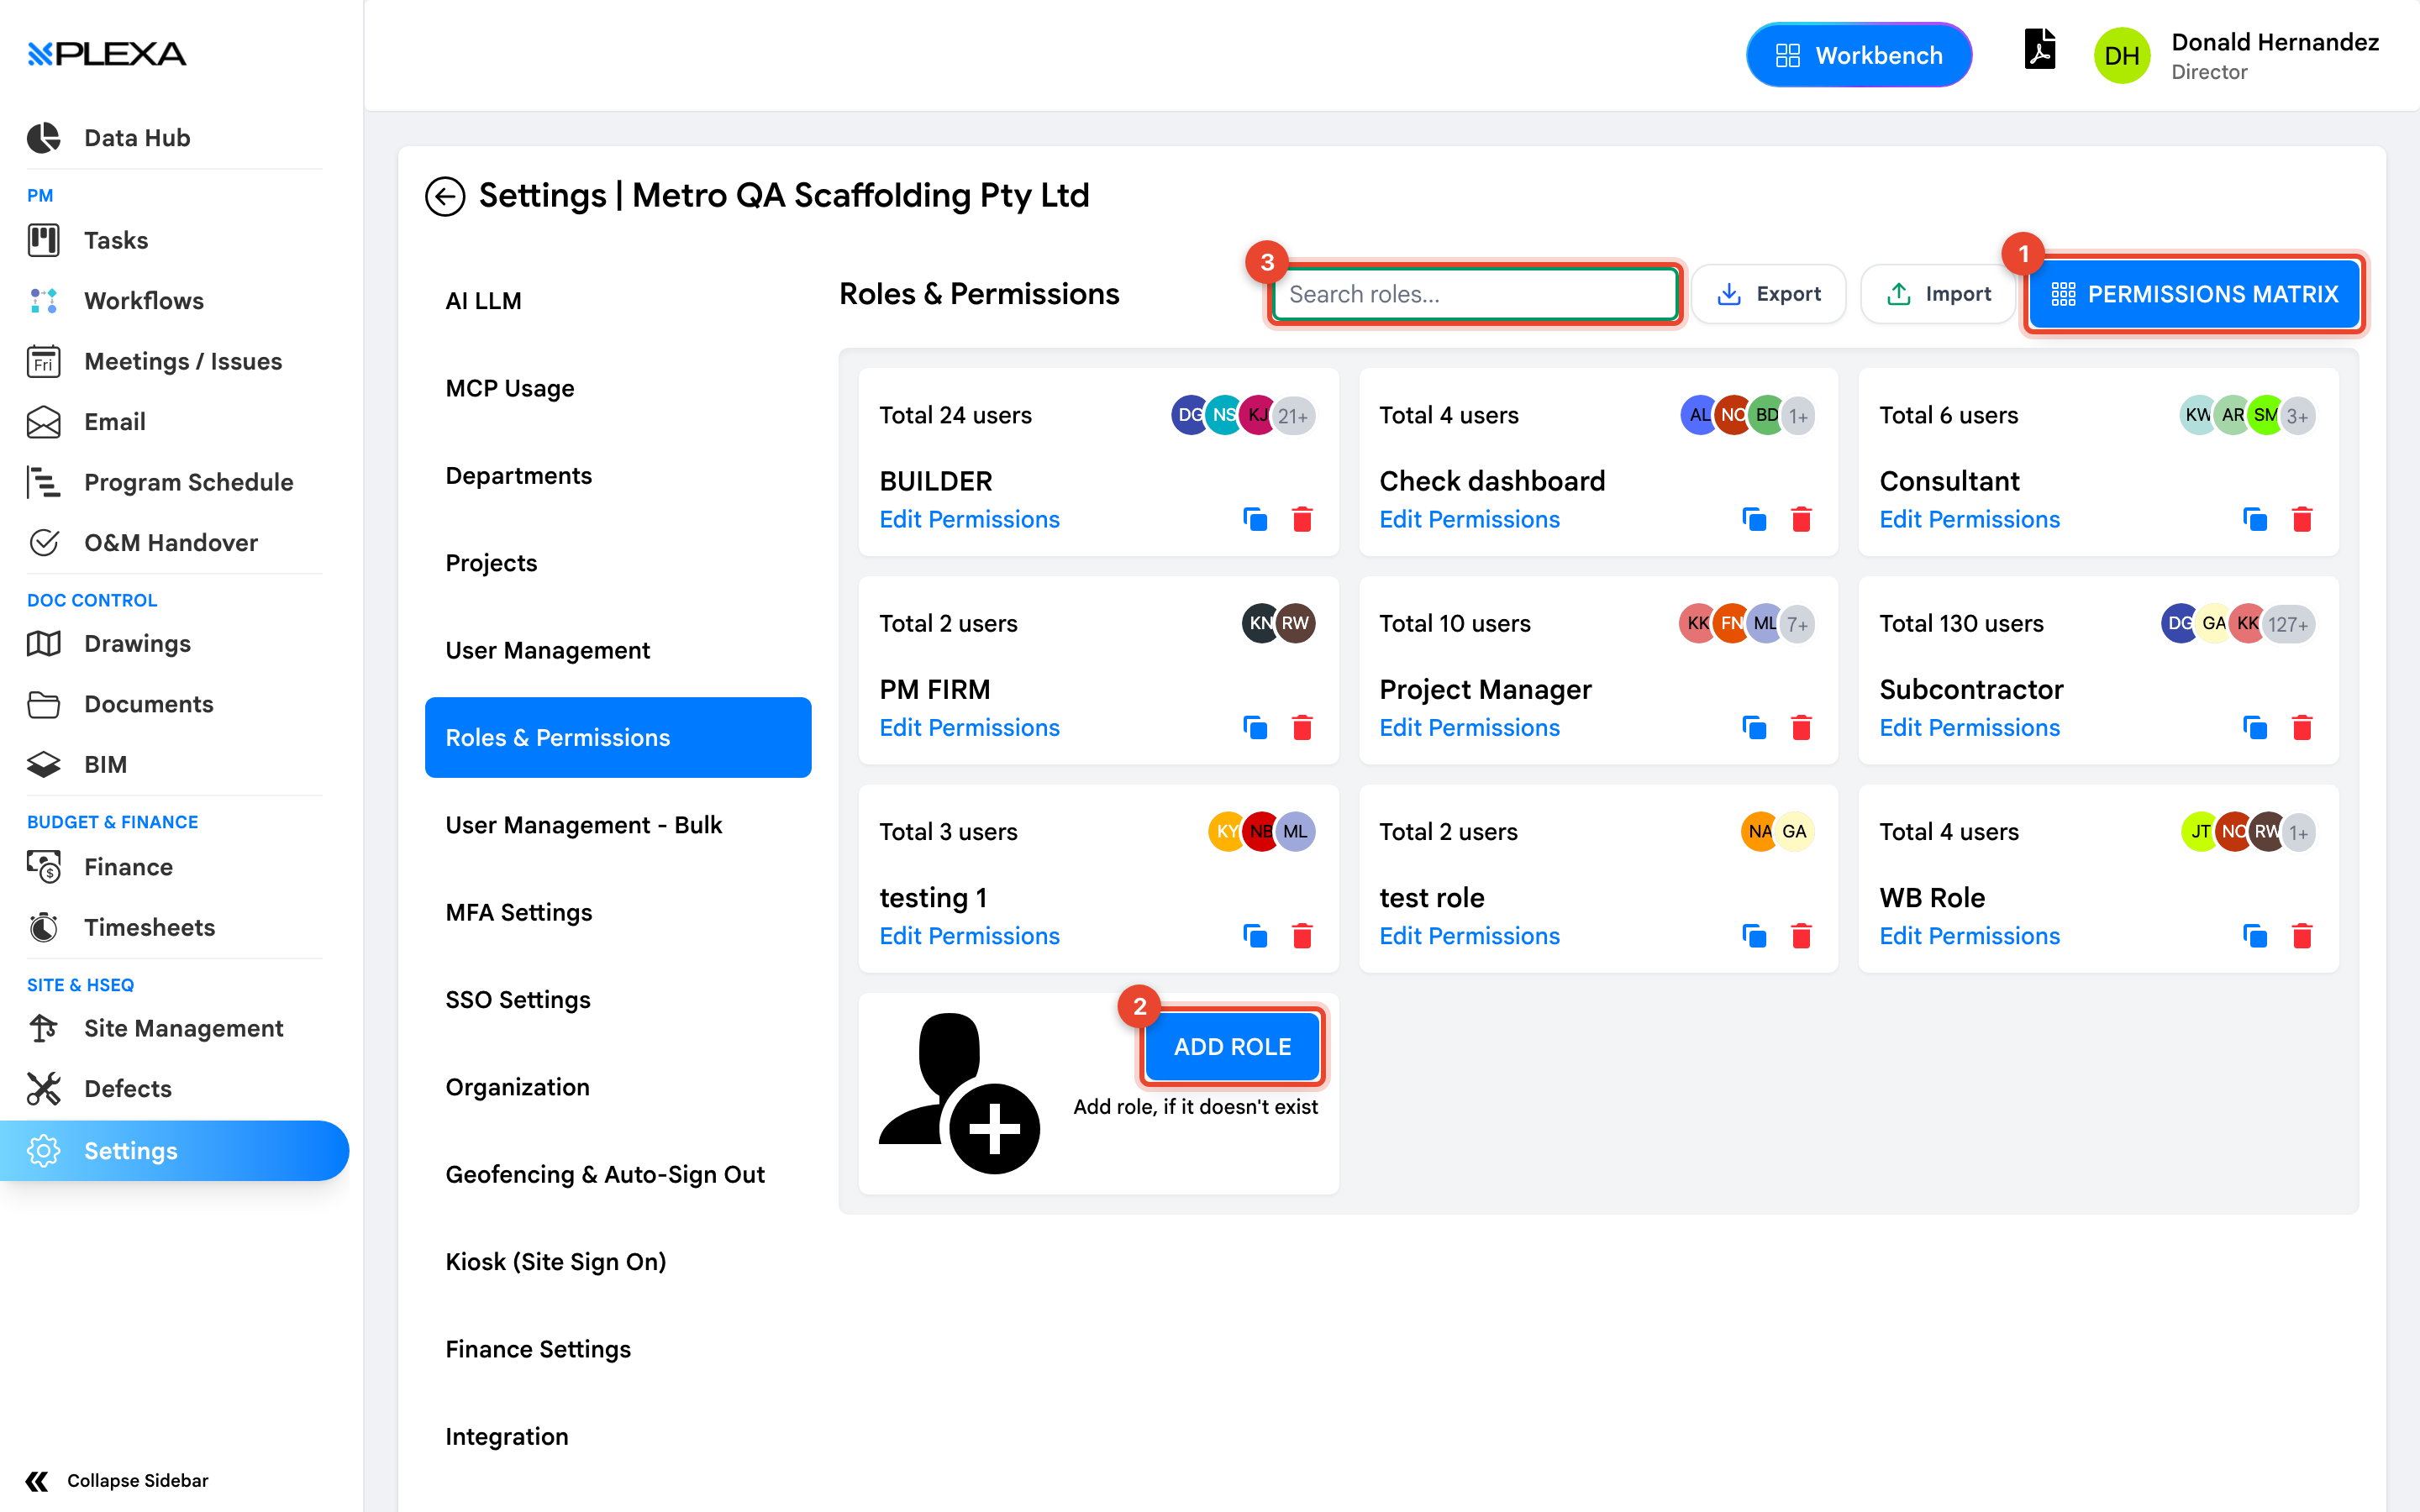Click the back arrow beside Settings title

(x=445, y=196)
